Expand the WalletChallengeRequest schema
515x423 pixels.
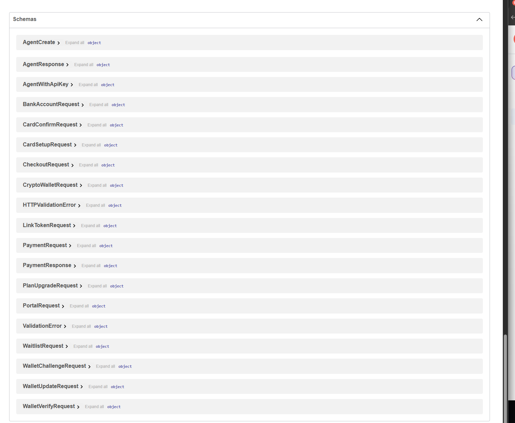54,366
